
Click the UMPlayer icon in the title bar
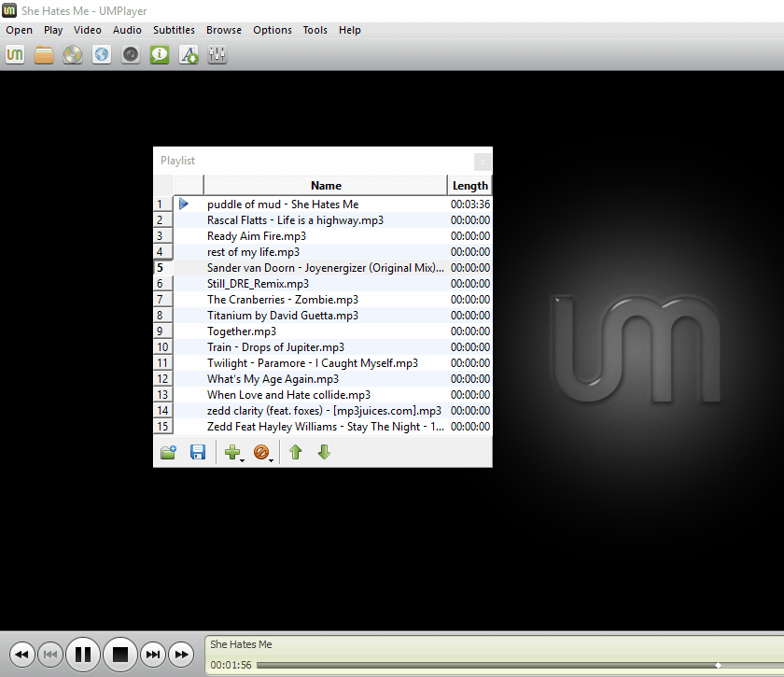point(9,10)
